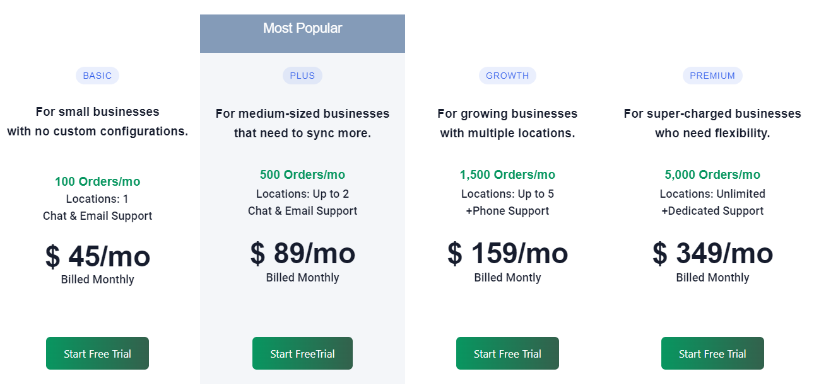Click 1,500 Orders/mo on Growth plan
The width and height of the screenshot is (814, 386).
pyautogui.click(x=507, y=174)
